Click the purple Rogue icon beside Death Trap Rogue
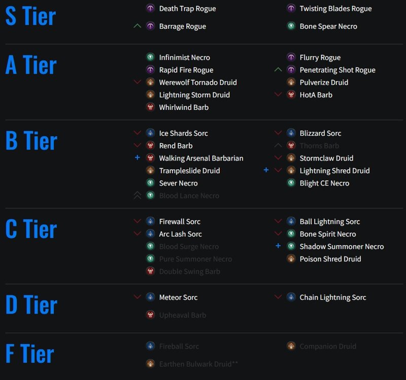Image resolution: width=406 pixels, height=380 pixels. (x=150, y=9)
